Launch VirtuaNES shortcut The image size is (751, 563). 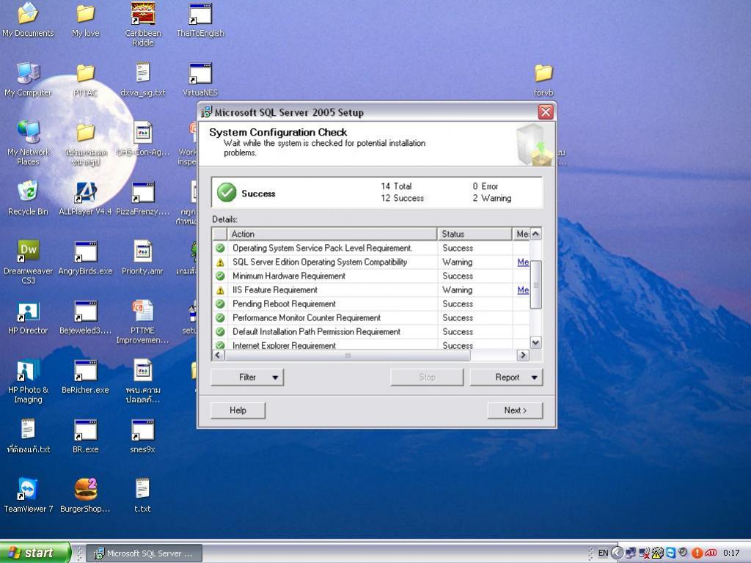pyautogui.click(x=200, y=79)
